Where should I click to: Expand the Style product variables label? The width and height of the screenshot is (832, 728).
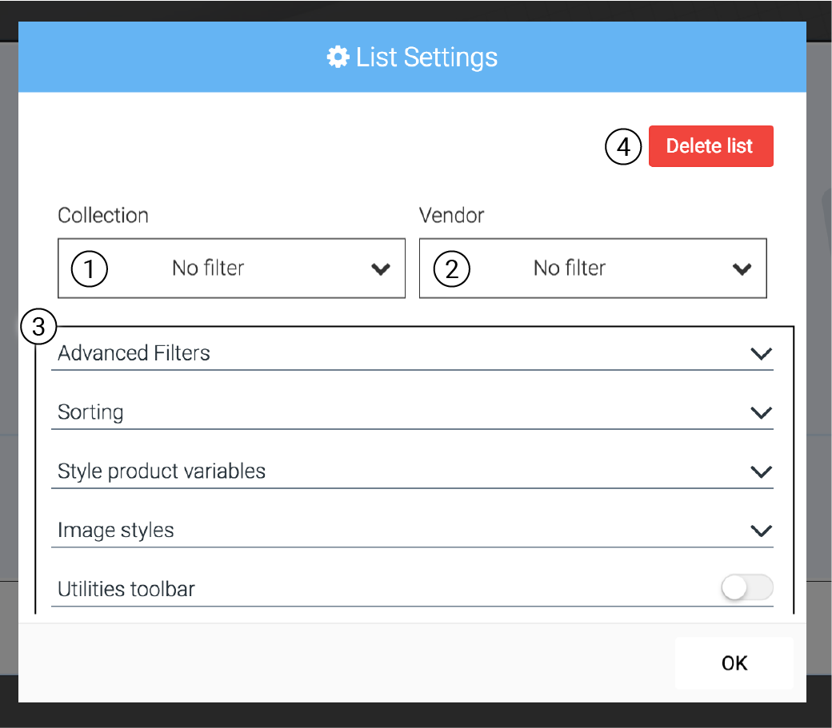(x=162, y=471)
